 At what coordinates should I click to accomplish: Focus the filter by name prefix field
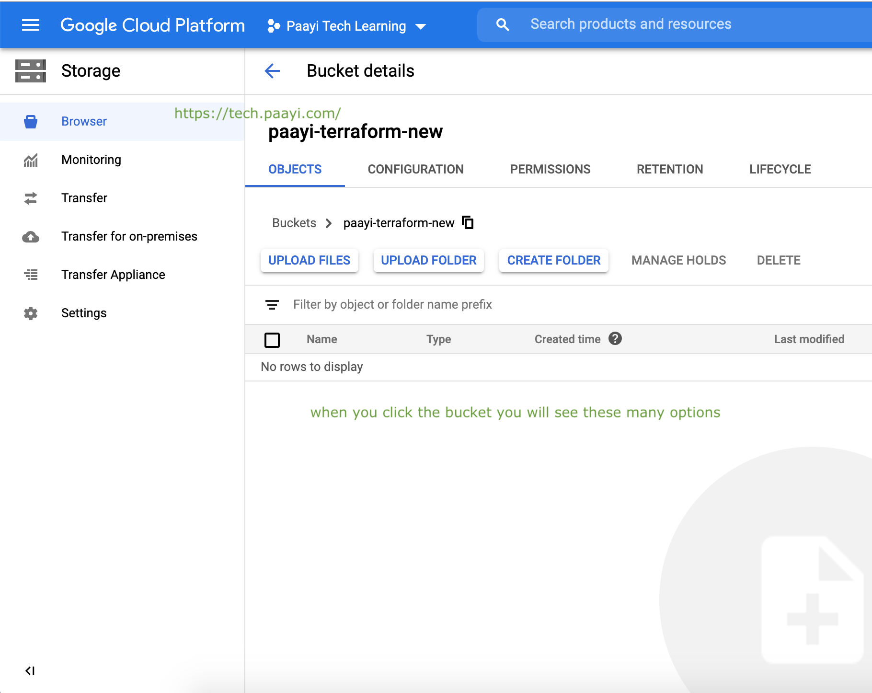click(559, 305)
